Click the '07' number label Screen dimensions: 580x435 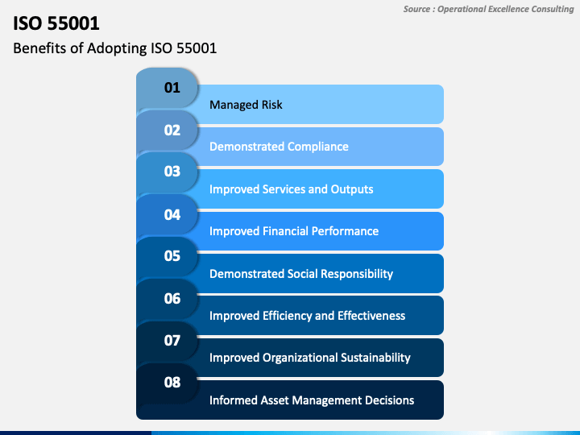click(x=172, y=340)
